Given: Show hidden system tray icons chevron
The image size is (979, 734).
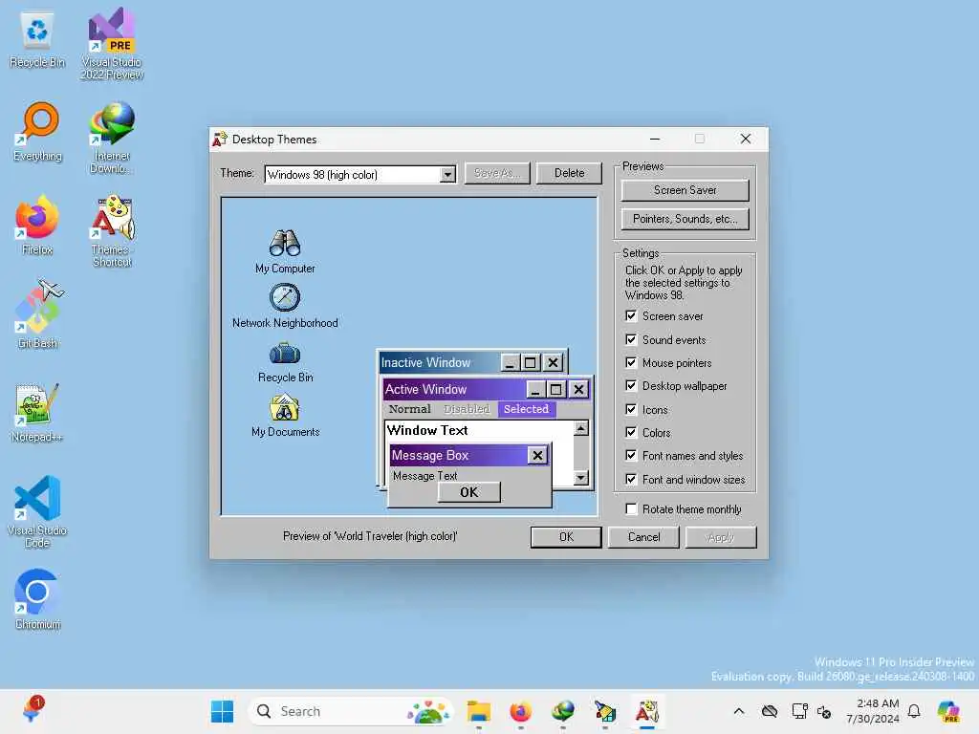Looking at the screenshot, I should [x=739, y=711].
